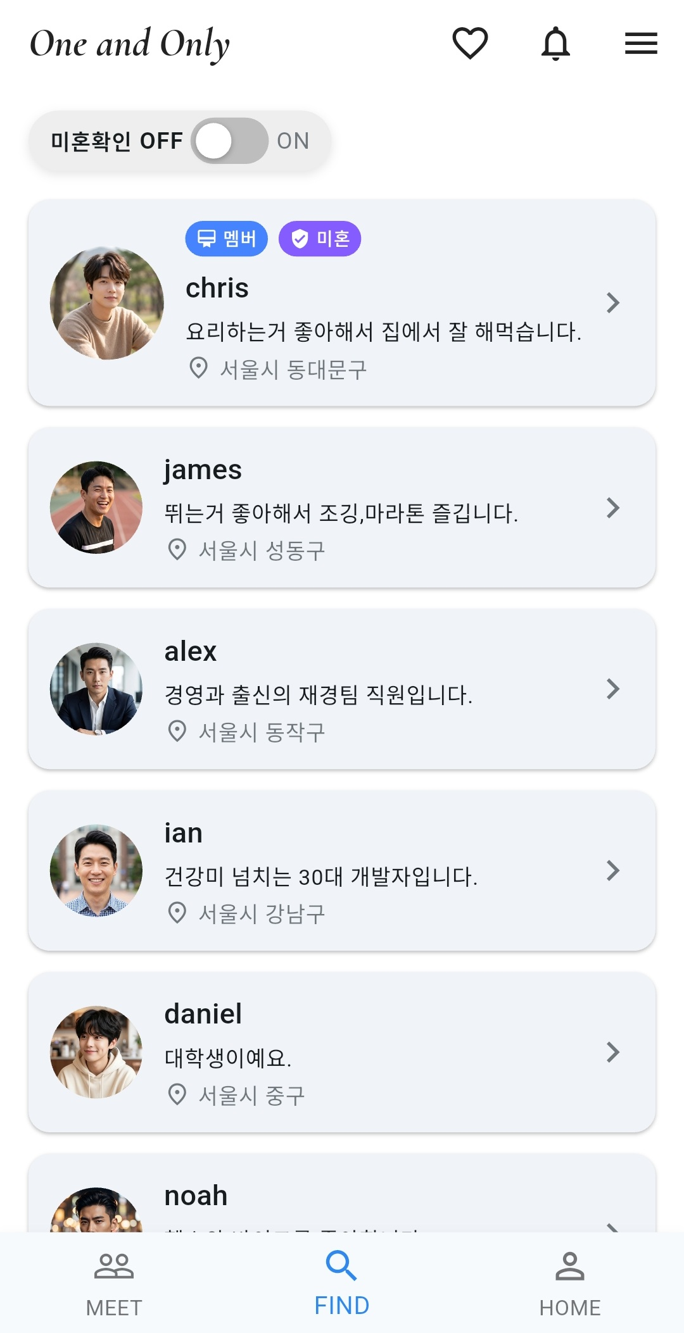Click the One and Only logo
The image size is (684, 1333).
(130, 44)
